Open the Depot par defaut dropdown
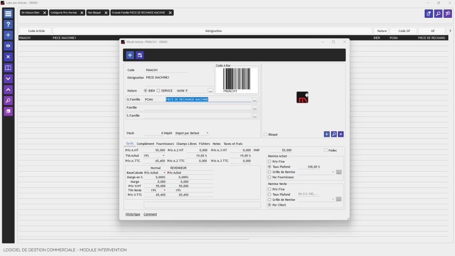This screenshot has height=256, width=455. point(207,133)
